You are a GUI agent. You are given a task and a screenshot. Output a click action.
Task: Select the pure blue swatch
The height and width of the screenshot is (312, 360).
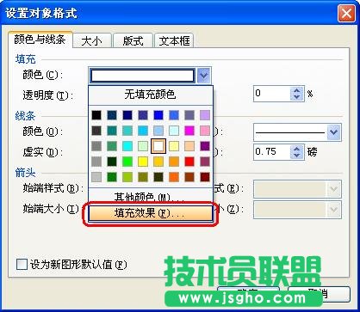(x=158, y=115)
